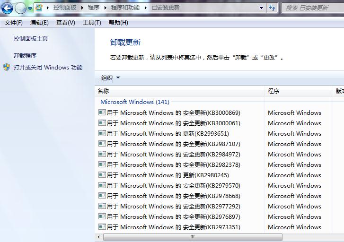Select the 安全更新(KB2979570) entry name
344x242 pixels.
(x=174, y=185)
